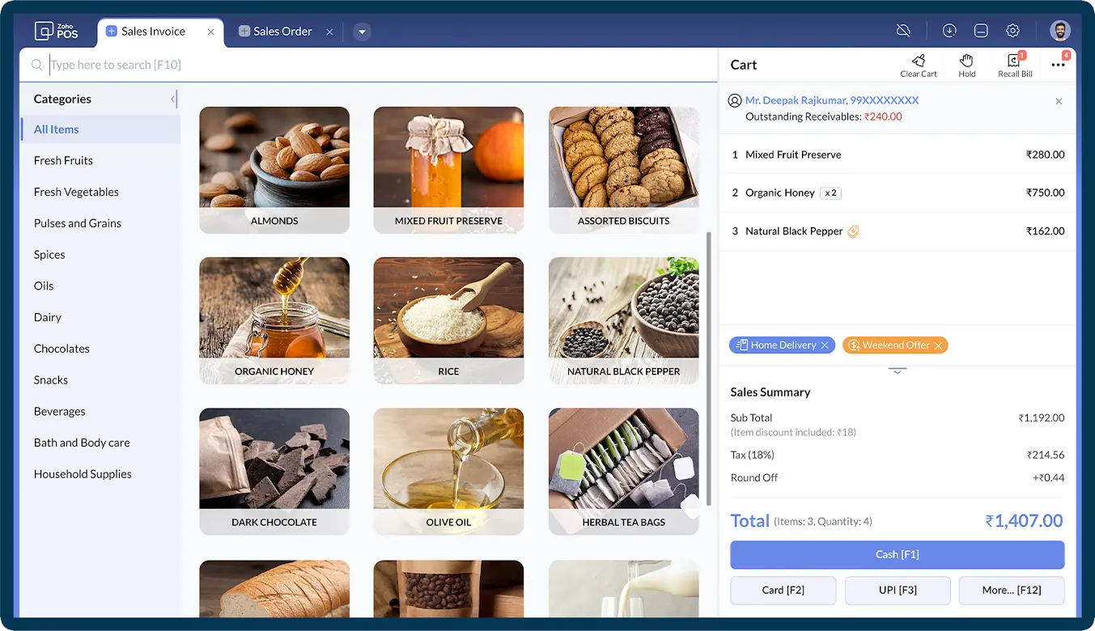Viewport: 1095px width, 631px height.
Task: Collapse the Categories sidebar
Action: [x=173, y=99]
